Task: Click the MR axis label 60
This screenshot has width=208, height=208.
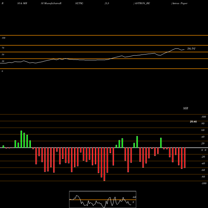Action: [203, 130]
